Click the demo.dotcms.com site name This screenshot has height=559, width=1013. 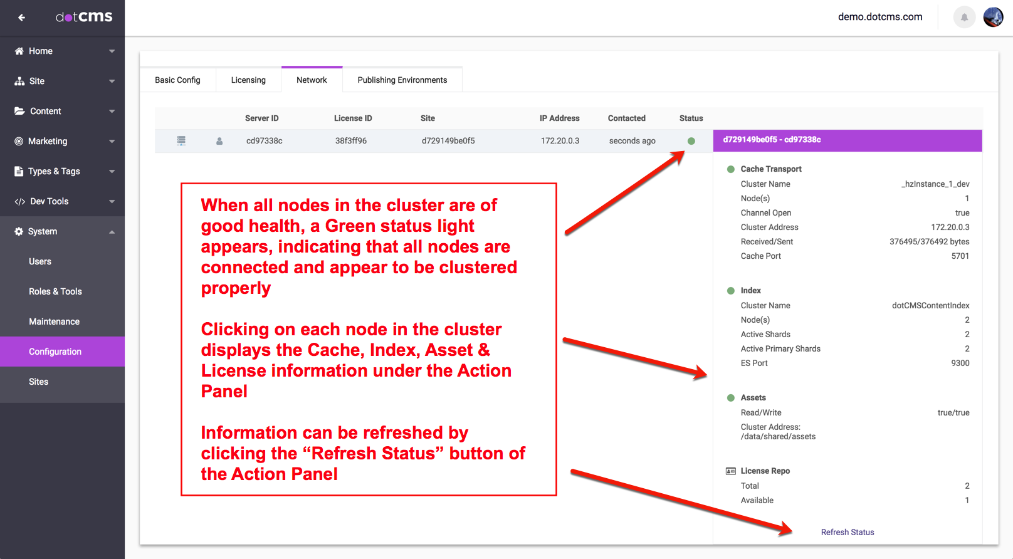click(x=879, y=17)
